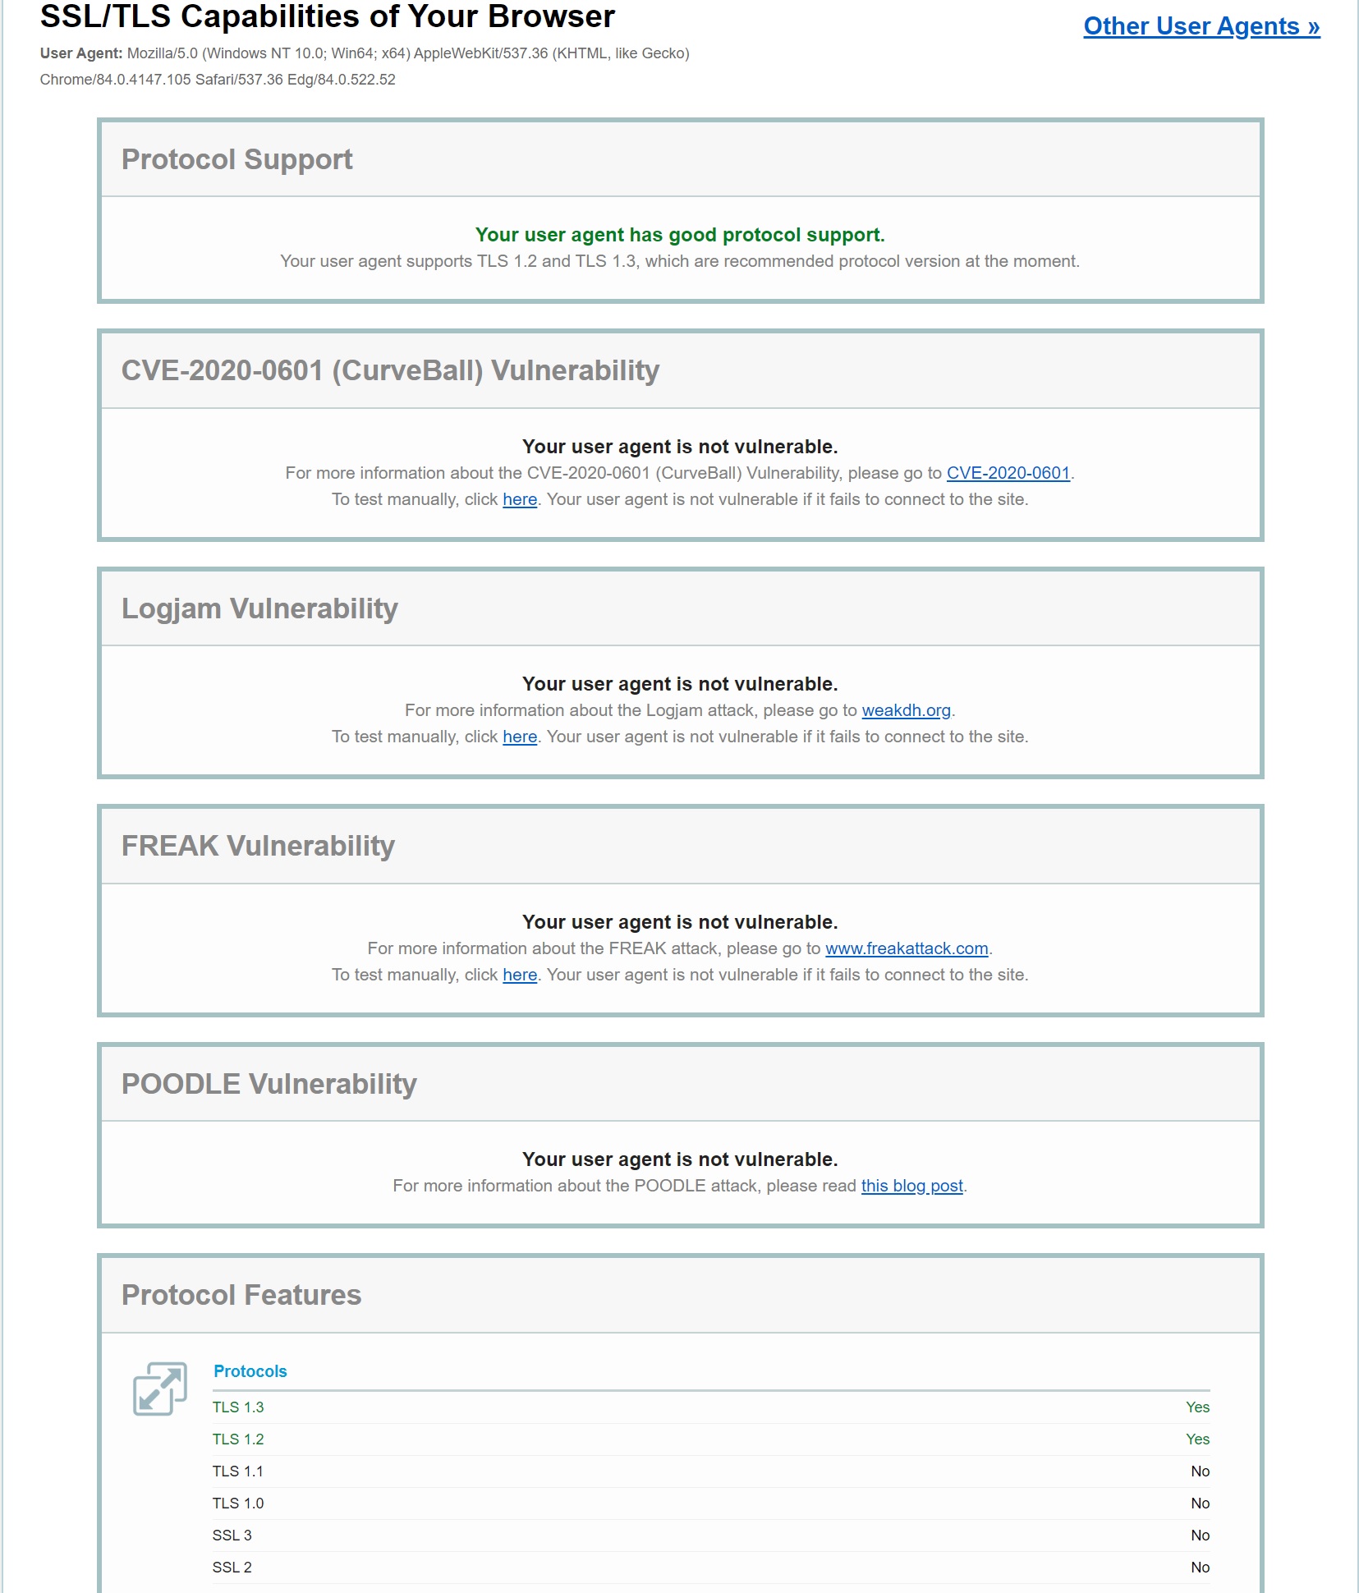Viewport: 1359px width, 1593px height.
Task: Open the CVE-2020-0601 information link
Action: 1008,473
